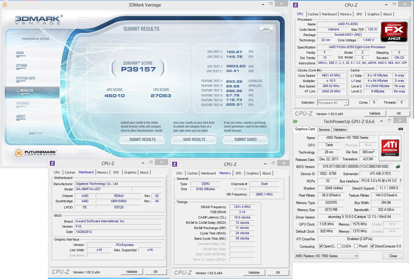Click the purple Z icon of the Memory CPU-Z window

[x=175, y=164]
